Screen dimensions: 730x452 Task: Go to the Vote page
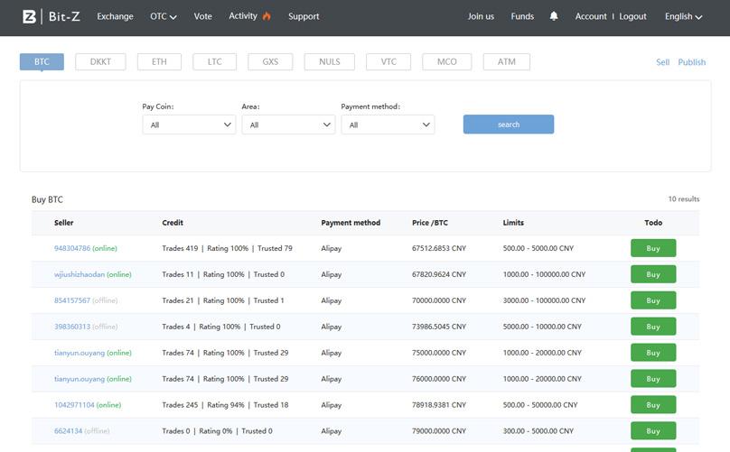[x=203, y=16]
